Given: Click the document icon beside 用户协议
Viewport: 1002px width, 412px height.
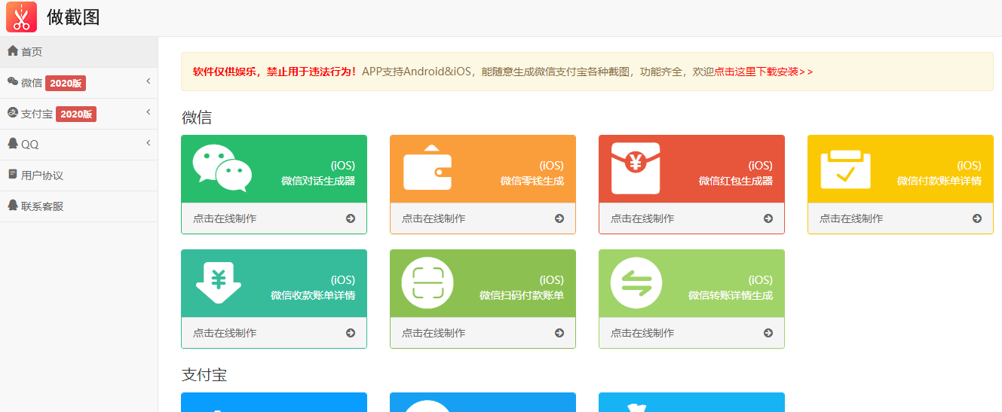Looking at the screenshot, I should (x=13, y=175).
